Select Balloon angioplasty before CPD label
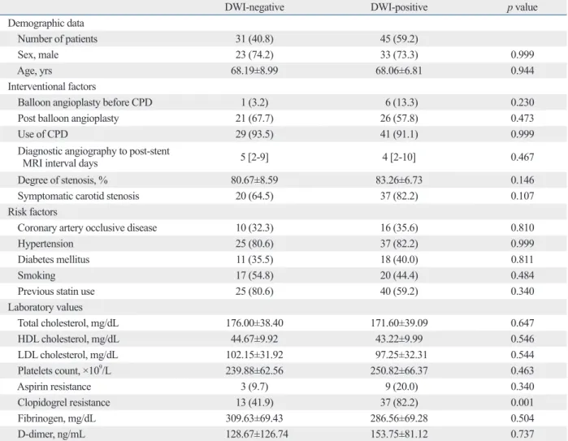 point(85,102)
